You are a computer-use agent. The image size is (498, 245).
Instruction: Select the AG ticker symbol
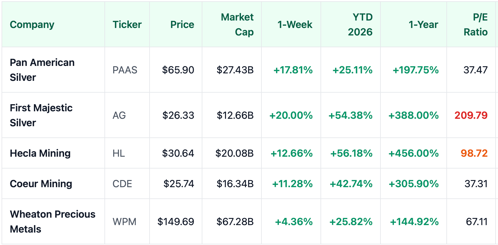[x=119, y=115]
